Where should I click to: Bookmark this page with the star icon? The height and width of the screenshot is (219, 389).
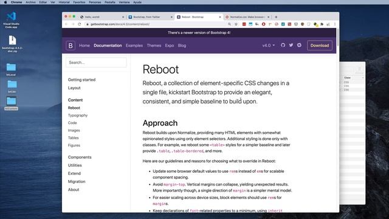point(236,24)
